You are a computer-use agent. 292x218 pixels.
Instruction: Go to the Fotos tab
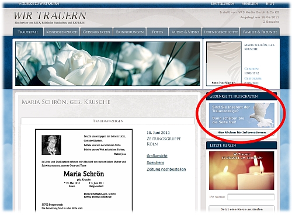coord(157,32)
